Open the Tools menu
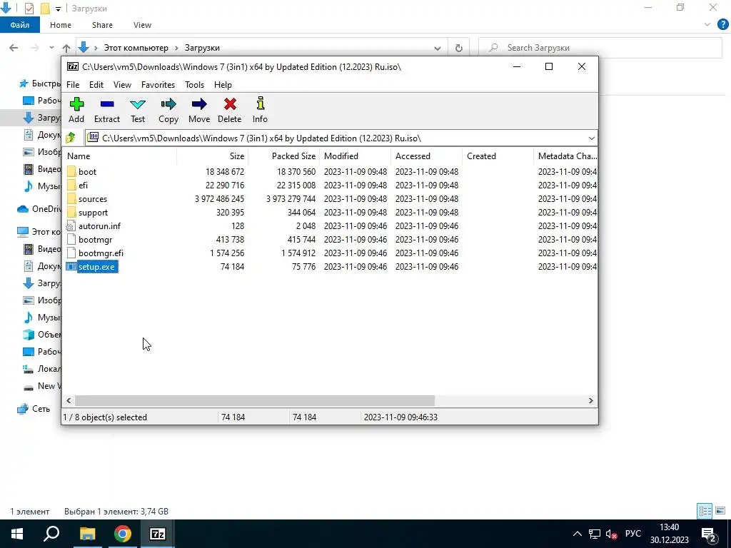 pyautogui.click(x=194, y=85)
